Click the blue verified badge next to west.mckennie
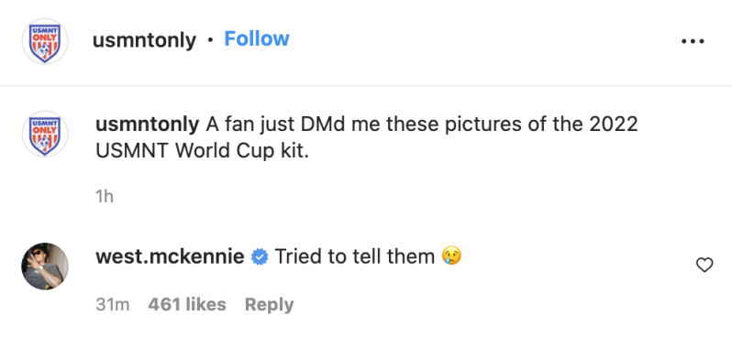The image size is (732, 337). coord(260,256)
